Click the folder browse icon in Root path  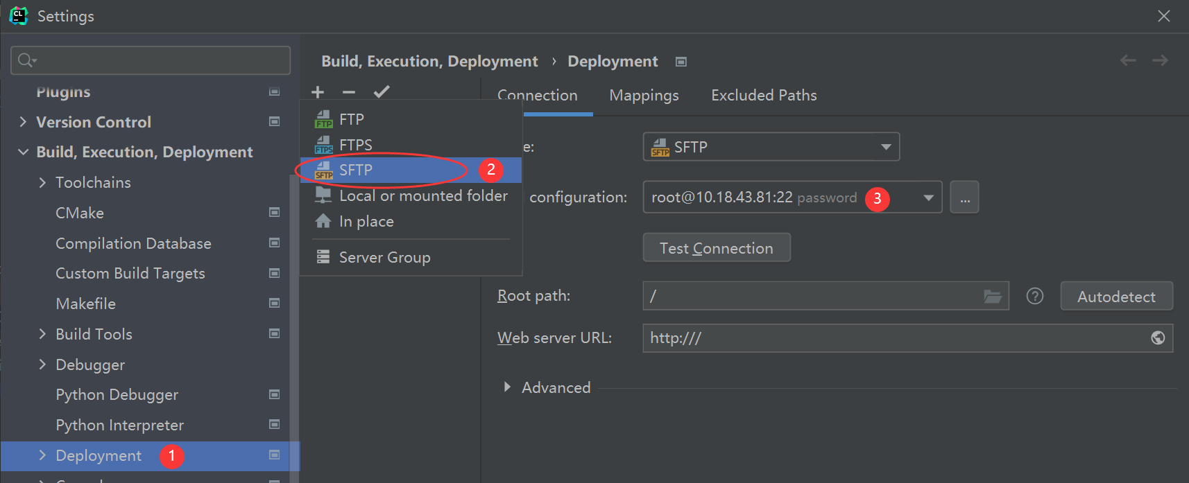(x=993, y=297)
